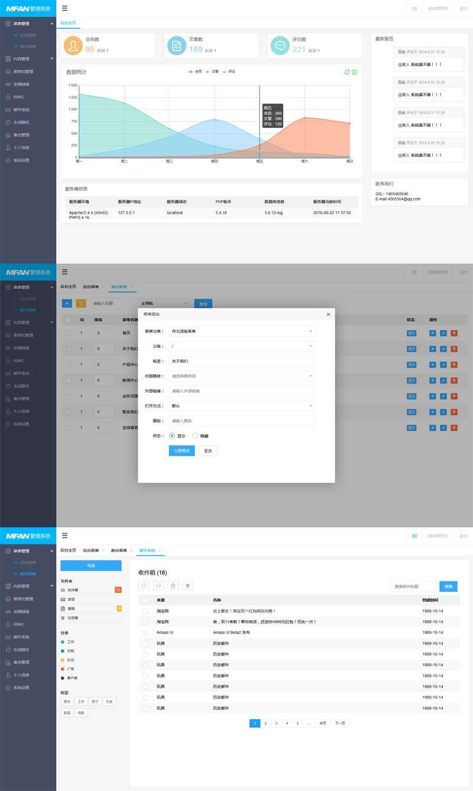The height and width of the screenshot is (791, 473).
Task: Refresh the 数据统计 chart with the refresh icon
Action: (x=347, y=72)
